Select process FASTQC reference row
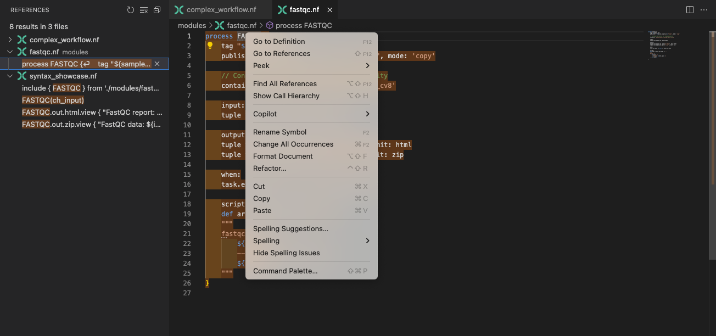The height and width of the screenshot is (336, 716). [x=85, y=64]
